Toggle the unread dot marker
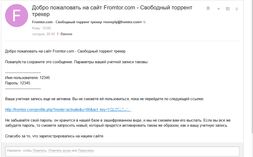Image resolution: width=253 pixels, height=157 pixels. 218,9
